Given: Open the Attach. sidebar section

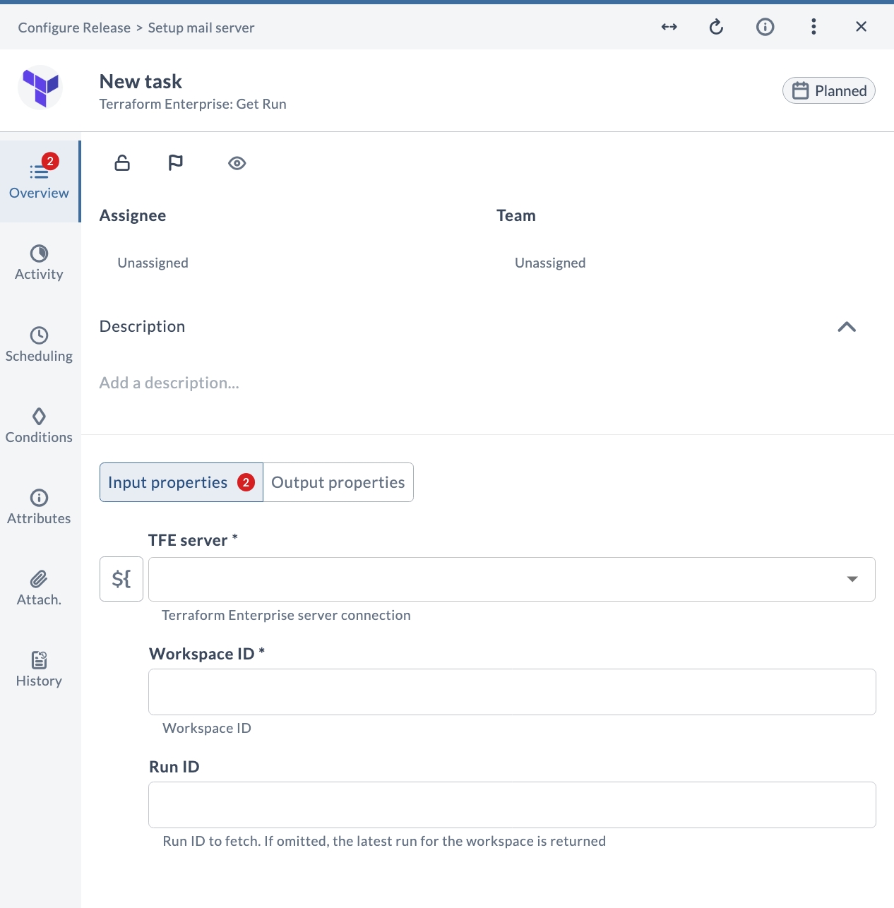Looking at the screenshot, I should (x=40, y=588).
